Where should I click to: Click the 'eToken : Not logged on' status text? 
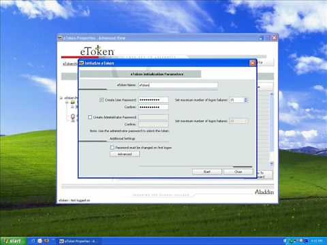[x=74, y=200]
